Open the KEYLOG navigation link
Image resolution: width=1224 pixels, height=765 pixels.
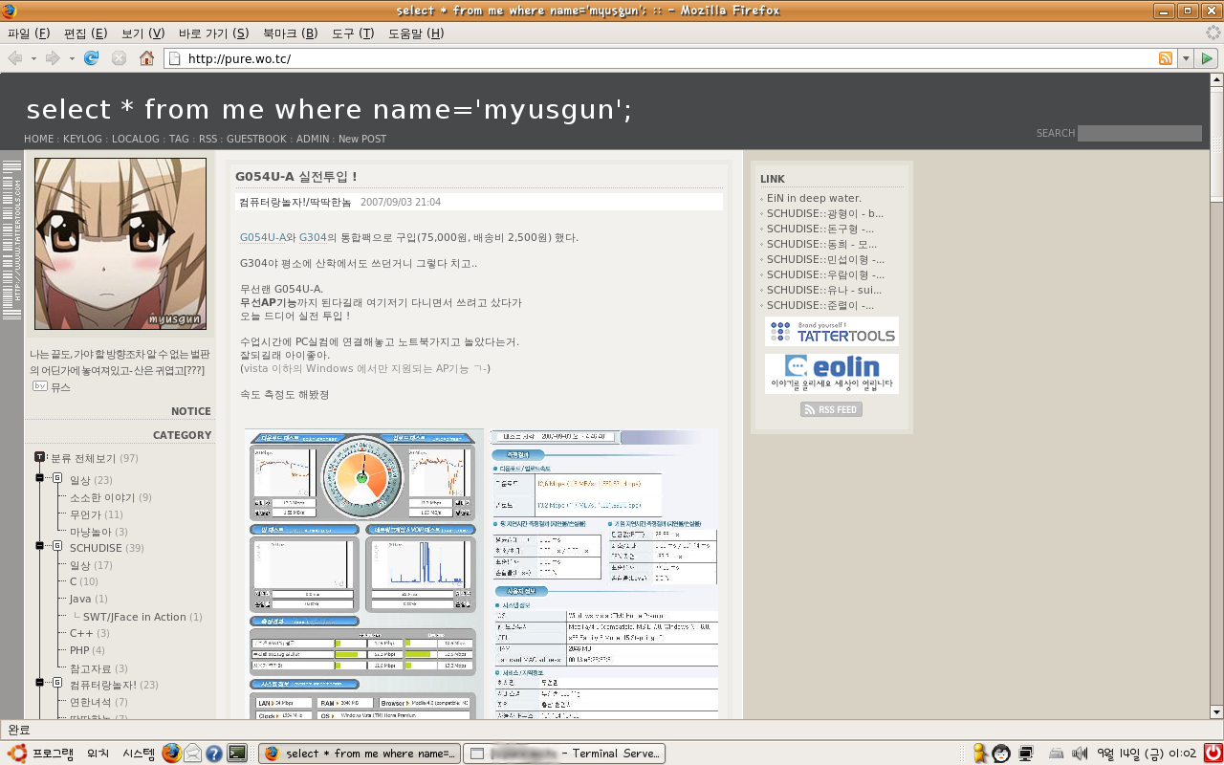tap(82, 139)
